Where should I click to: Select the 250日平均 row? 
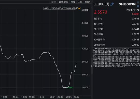(116, 45)
